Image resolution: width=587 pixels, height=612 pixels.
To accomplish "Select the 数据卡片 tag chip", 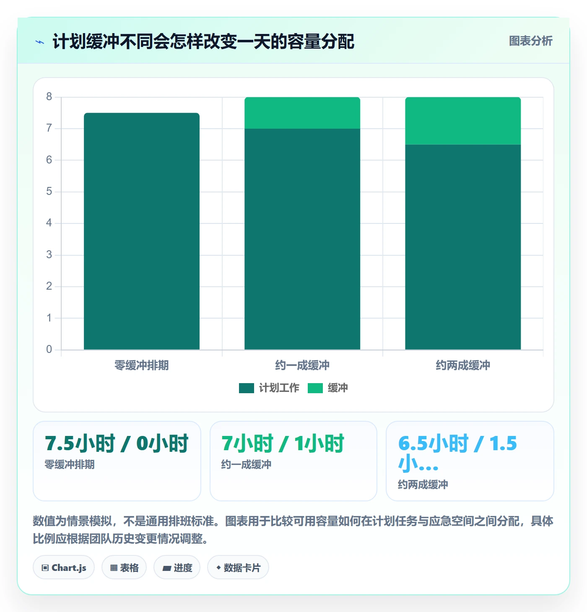I will pyautogui.click(x=238, y=568).
